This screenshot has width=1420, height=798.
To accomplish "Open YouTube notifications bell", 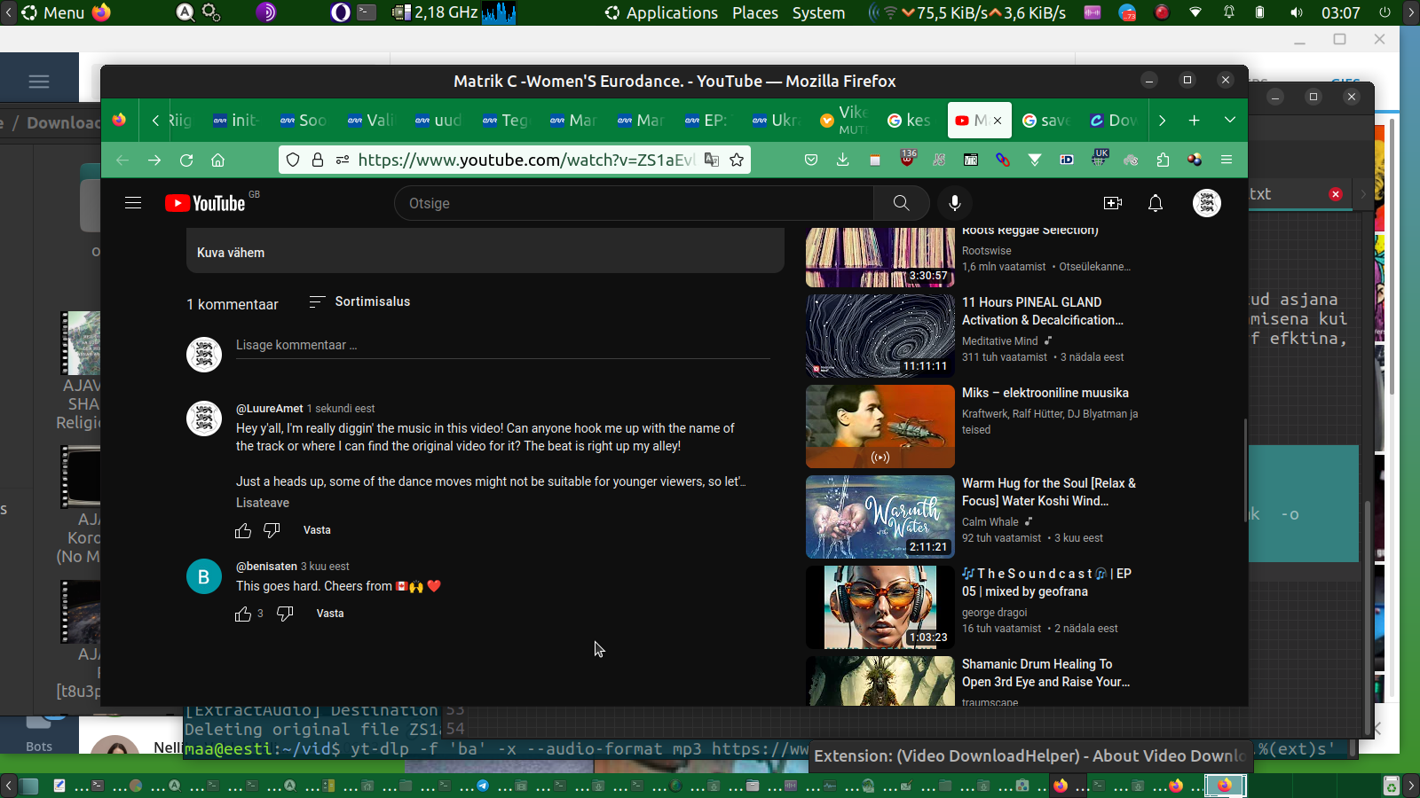I will 1156,203.
